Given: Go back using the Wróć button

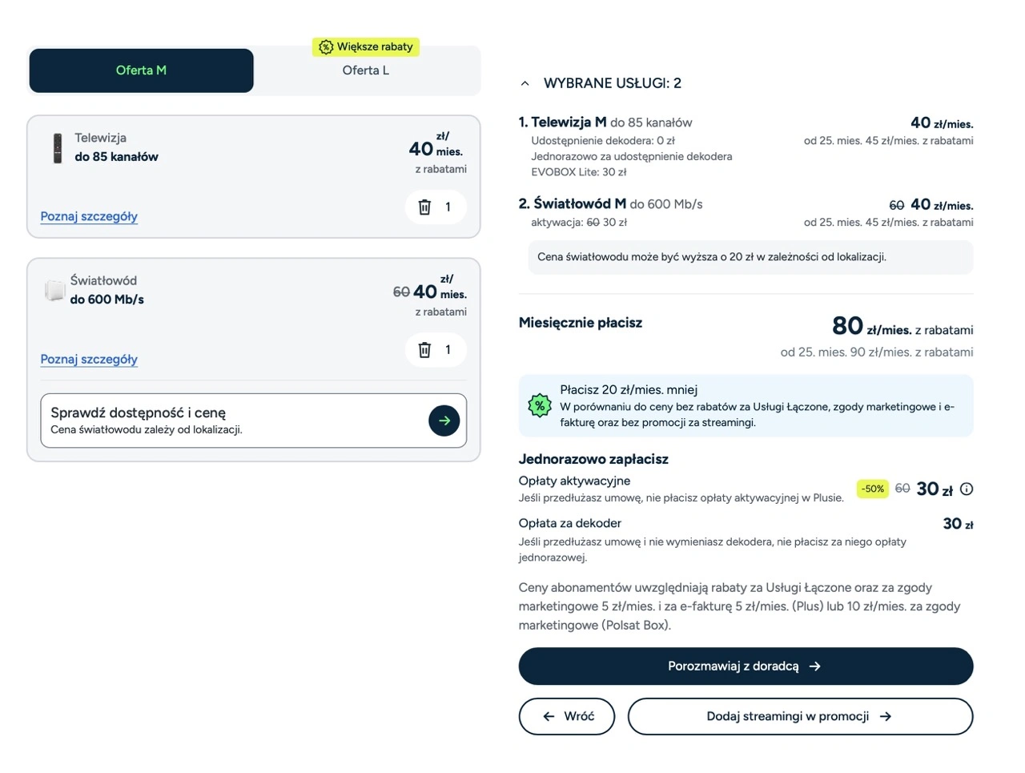Looking at the screenshot, I should click(x=567, y=716).
